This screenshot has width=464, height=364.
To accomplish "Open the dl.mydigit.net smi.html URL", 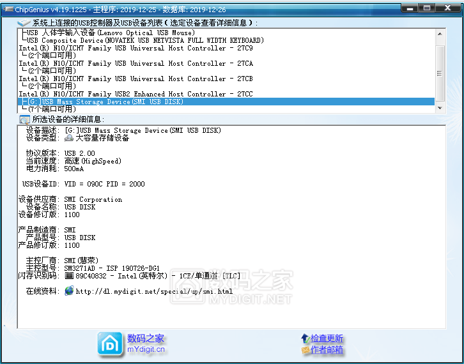I will coord(154,292).
